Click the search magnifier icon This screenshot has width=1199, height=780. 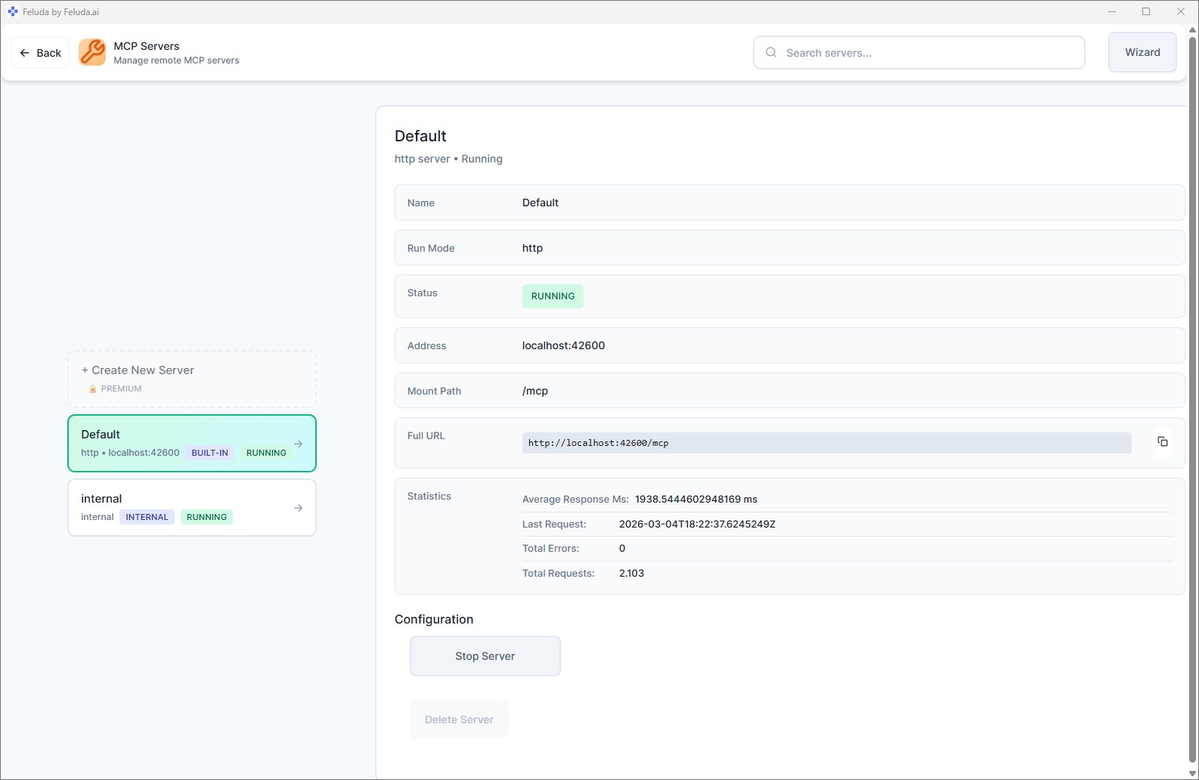[771, 53]
